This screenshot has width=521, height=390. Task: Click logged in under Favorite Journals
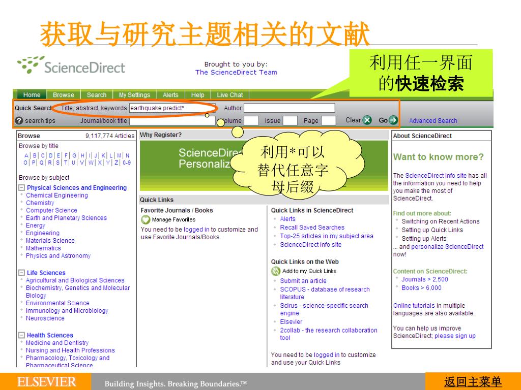click(x=196, y=230)
